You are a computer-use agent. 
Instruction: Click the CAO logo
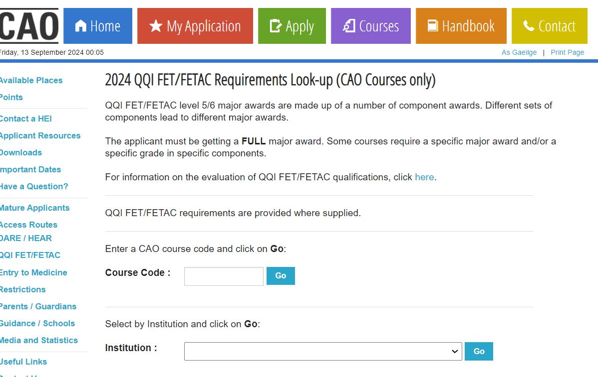tap(28, 26)
